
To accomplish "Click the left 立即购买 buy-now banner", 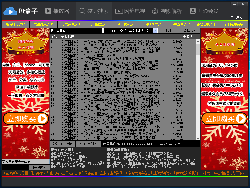I will coord(25,119).
